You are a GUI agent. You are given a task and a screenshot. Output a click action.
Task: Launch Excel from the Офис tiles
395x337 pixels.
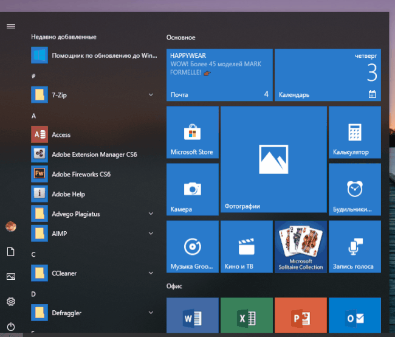[247, 315]
